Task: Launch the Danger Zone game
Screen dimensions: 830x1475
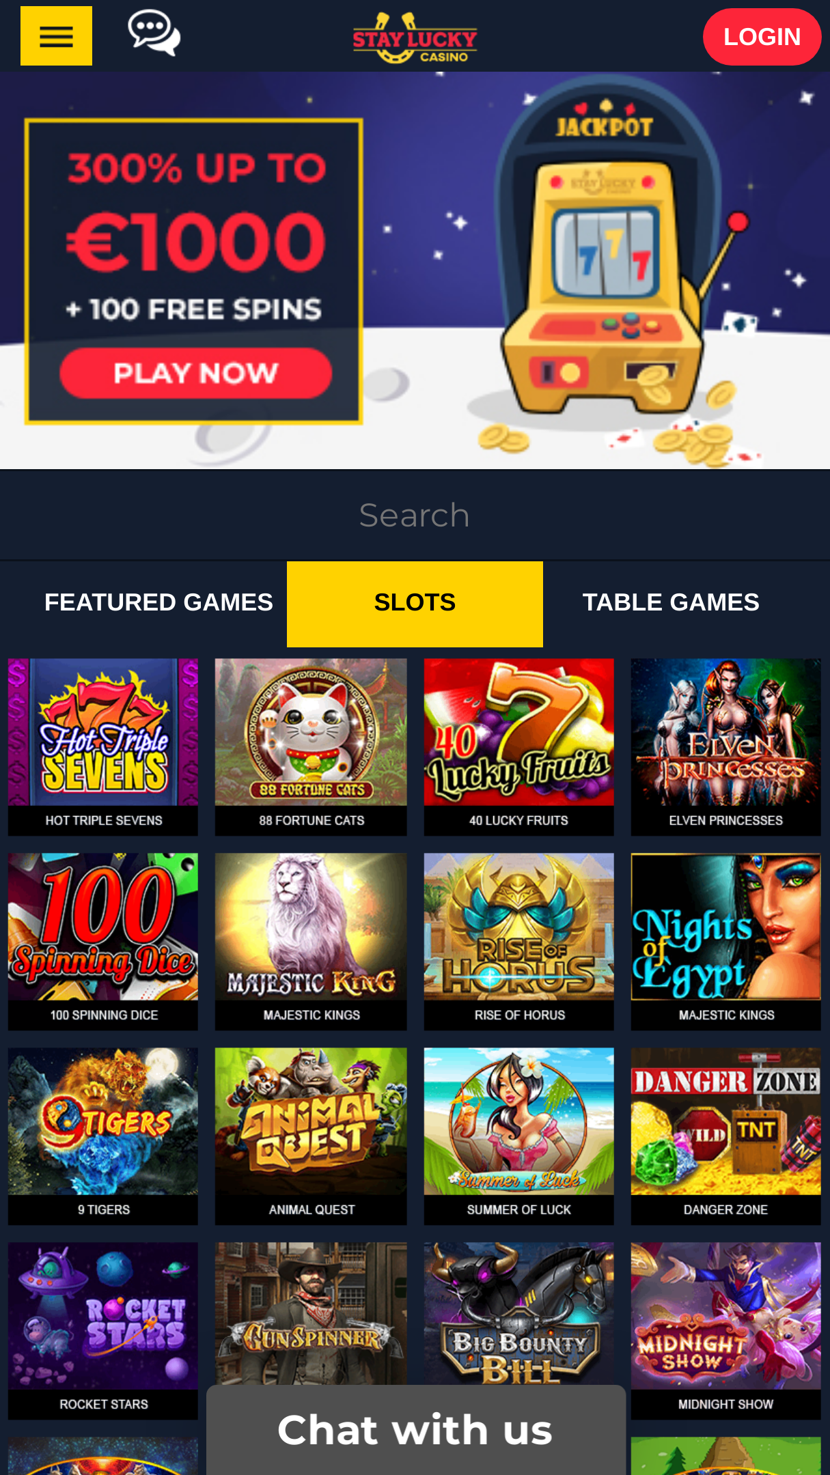Action: click(x=725, y=1136)
